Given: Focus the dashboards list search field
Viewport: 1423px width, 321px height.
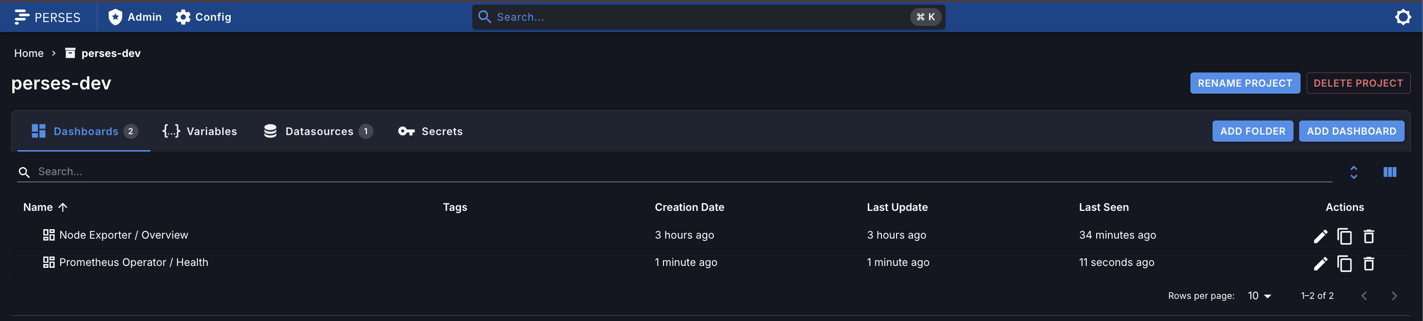Looking at the screenshot, I should click(x=684, y=172).
